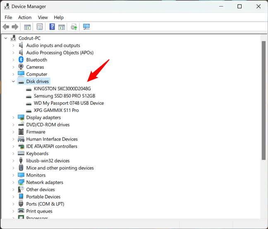Expand the Display adapters chevron
Viewport: 268px width, 229px height.
tap(13, 118)
